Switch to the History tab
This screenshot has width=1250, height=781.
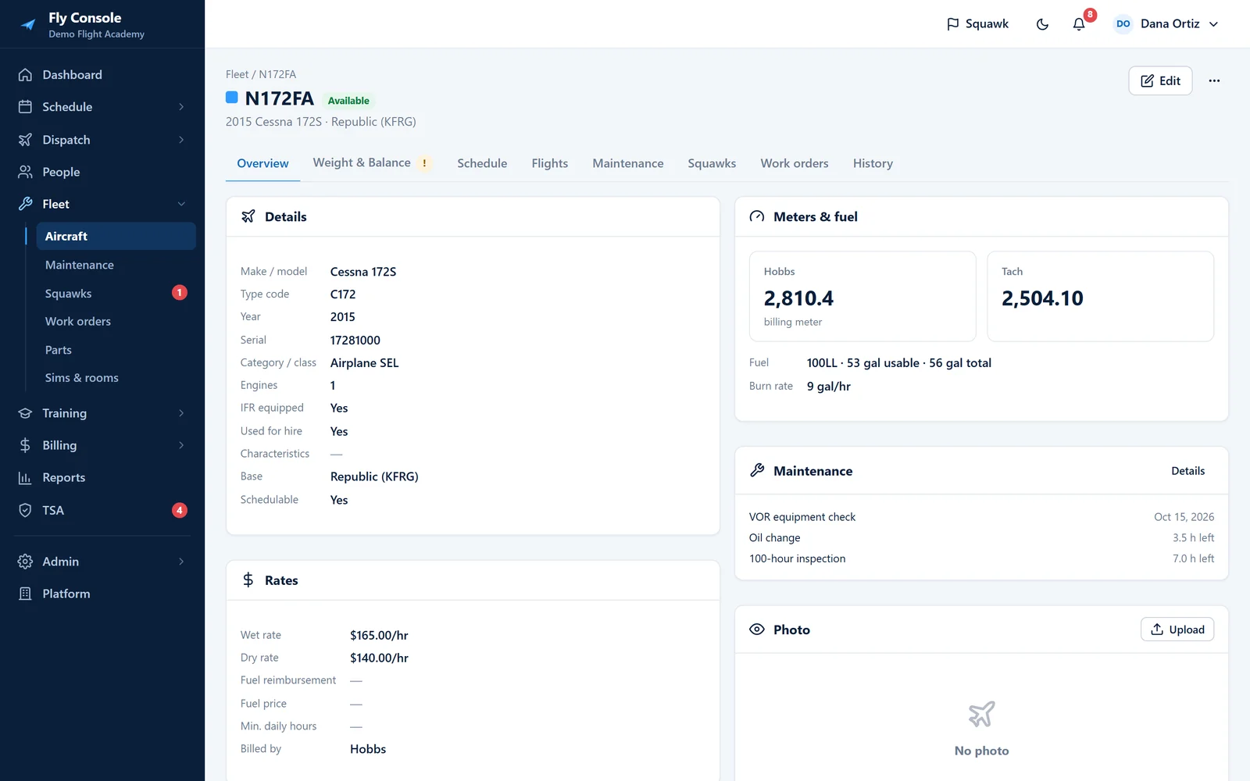[873, 163]
